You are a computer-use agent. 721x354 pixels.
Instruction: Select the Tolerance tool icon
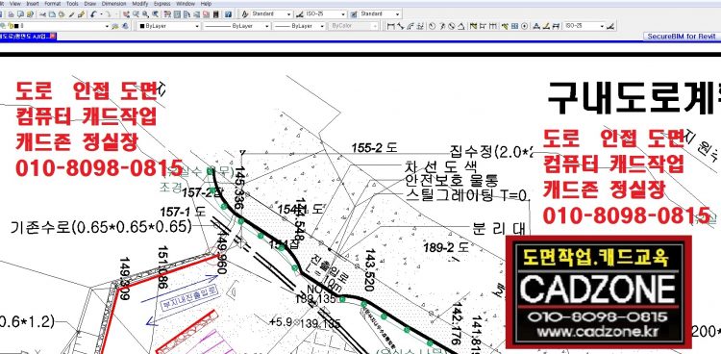point(514,26)
